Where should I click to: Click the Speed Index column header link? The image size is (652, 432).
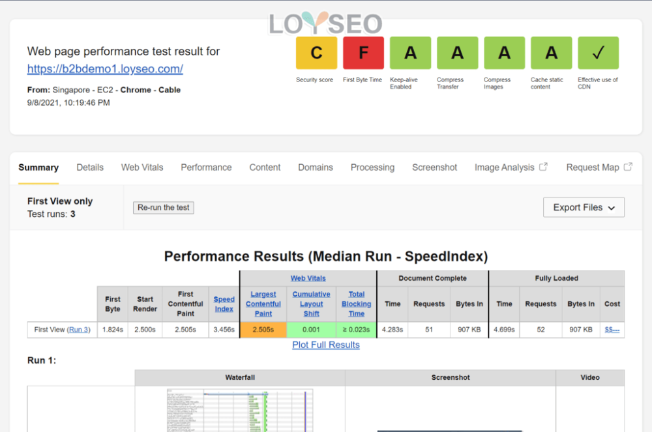tap(224, 304)
